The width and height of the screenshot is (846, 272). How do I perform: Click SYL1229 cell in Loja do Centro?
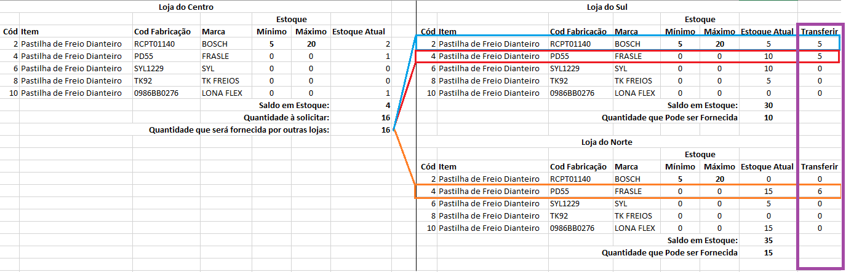tap(149, 68)
